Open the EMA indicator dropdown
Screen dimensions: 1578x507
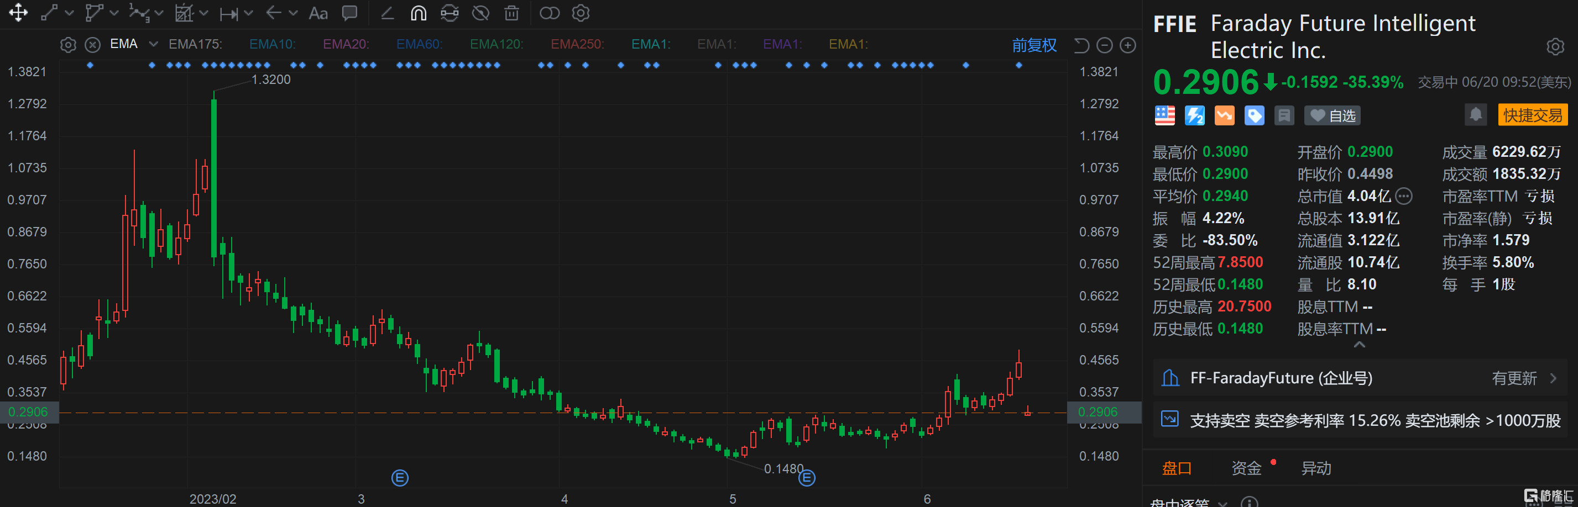[154, 44]
